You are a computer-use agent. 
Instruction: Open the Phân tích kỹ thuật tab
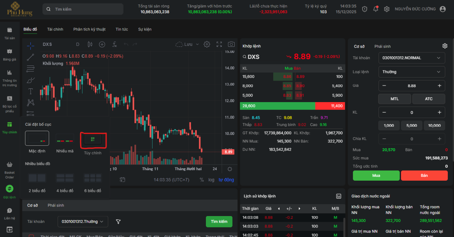click(x=89, y=29)
